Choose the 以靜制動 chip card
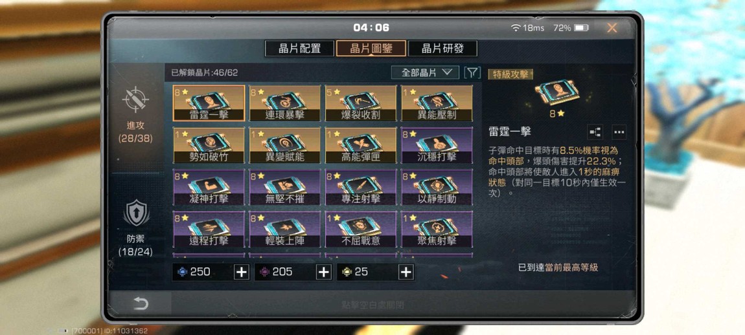Image resolution: width=745 pixels, height=335 pixels. click(x=437, y=188)
